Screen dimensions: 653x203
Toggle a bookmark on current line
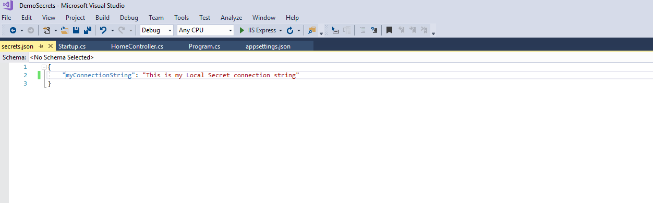pos(389,30)
